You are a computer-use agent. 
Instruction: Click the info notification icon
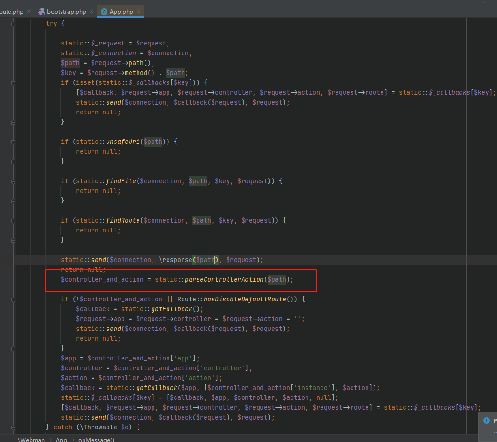click(x=487, y=420)
